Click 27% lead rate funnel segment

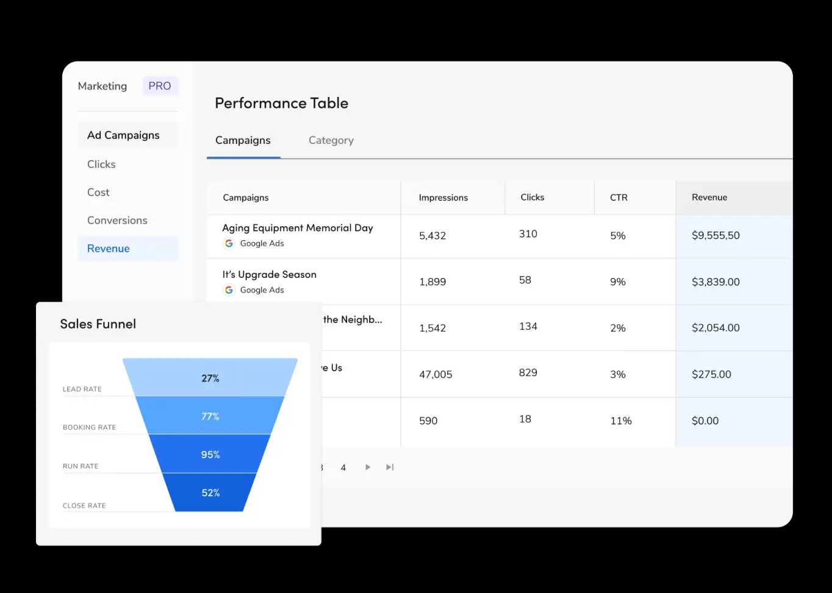[210, 377]
